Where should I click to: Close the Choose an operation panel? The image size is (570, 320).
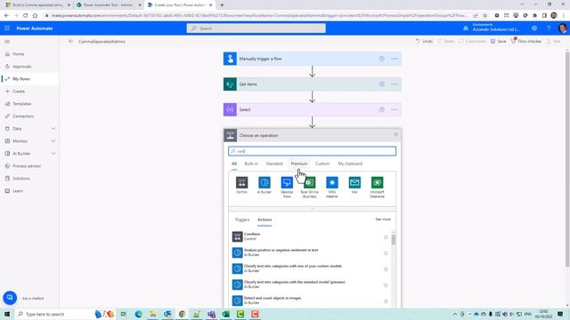[395, 135]
